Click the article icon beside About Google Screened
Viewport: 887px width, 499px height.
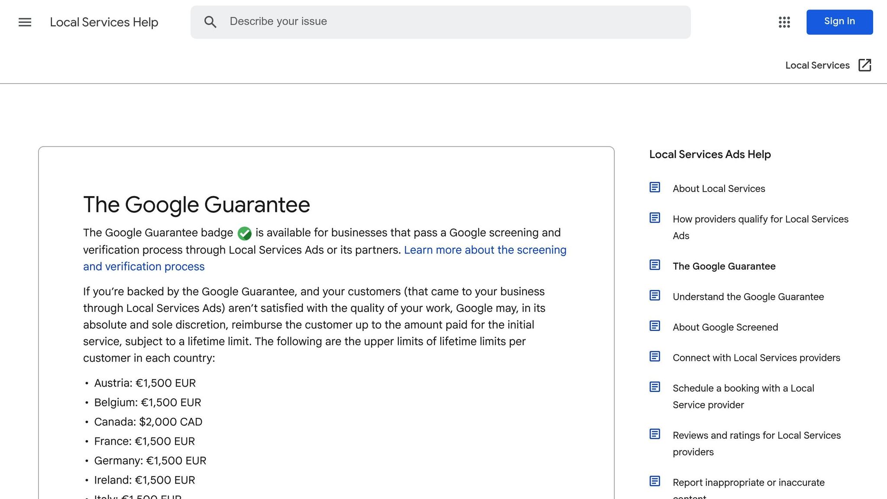654,326
